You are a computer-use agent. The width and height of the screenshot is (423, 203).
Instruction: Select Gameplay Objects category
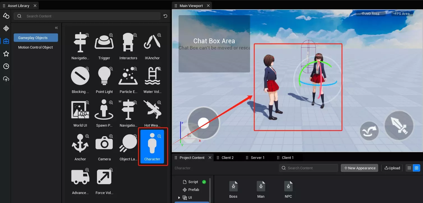point(36,38)
